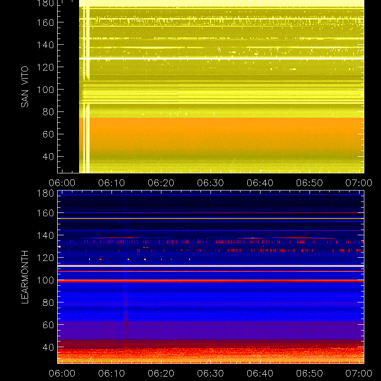Click the SAN VITO axis title
381x381 pixels.
click(x=25, y=87)
